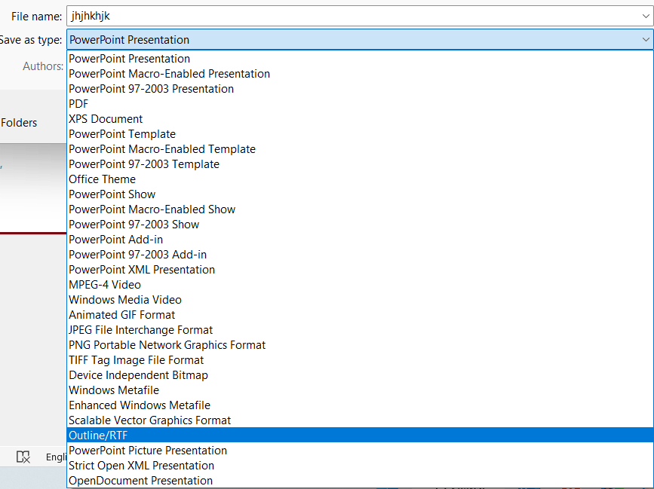Choose PDF as the save type
This screenshot has height=489, width=654.
click(x=360, y=104)
